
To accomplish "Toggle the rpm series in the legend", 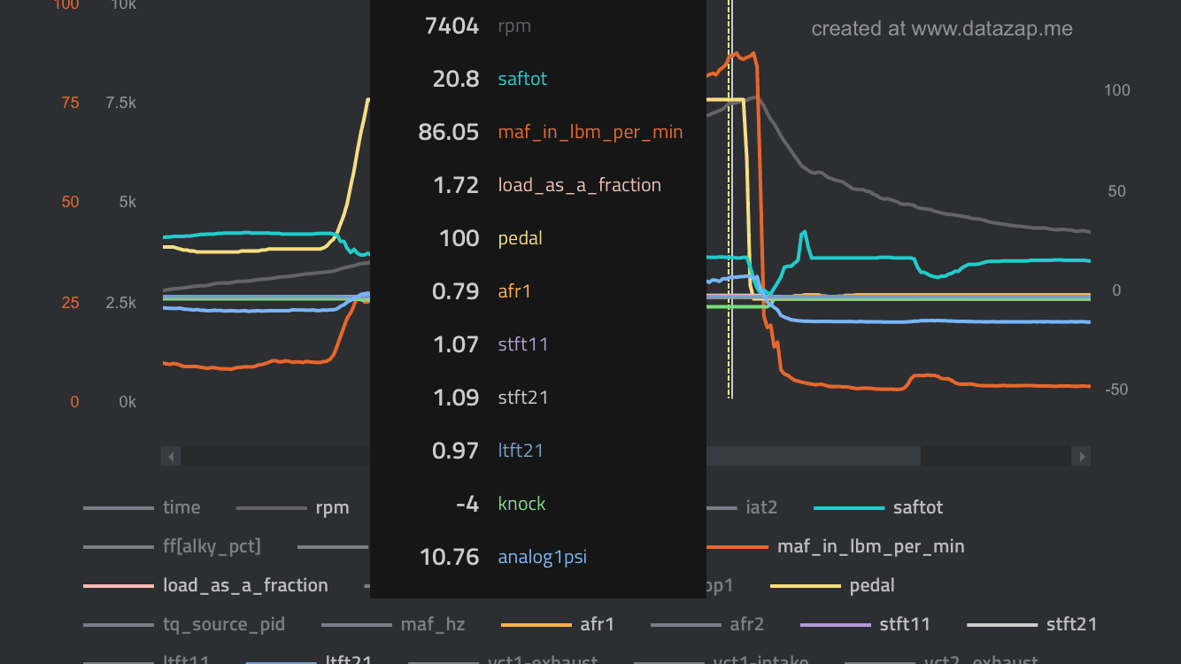I will click(x=293, y=507).
